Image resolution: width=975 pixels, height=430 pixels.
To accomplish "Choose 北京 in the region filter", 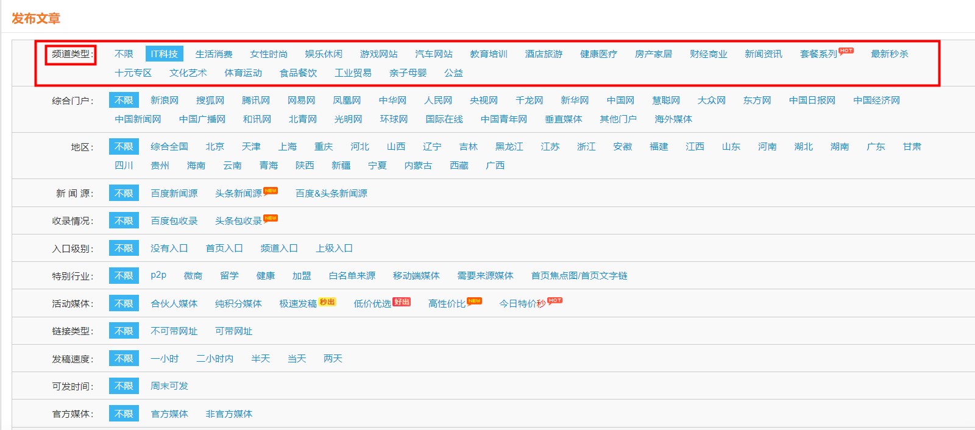I will pos(214,147).
